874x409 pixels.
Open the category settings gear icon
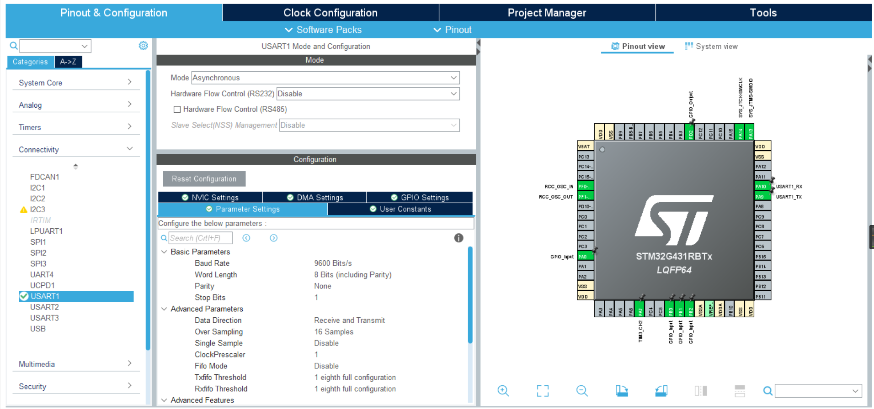coord(143,46)
